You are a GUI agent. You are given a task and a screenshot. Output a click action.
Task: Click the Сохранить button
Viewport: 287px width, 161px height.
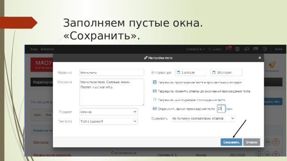(x=231, y=142)
